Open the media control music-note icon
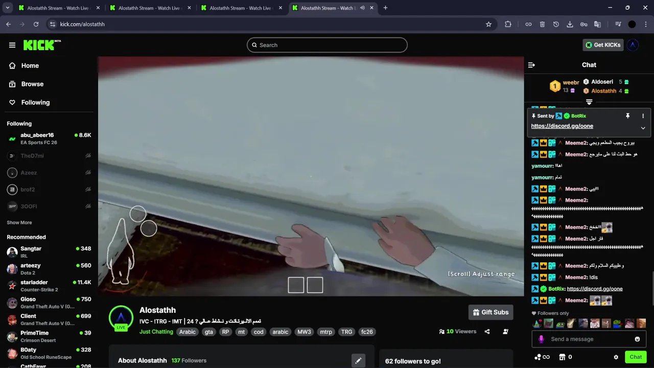Screen dimensions: 654x368 click(618, 24)
